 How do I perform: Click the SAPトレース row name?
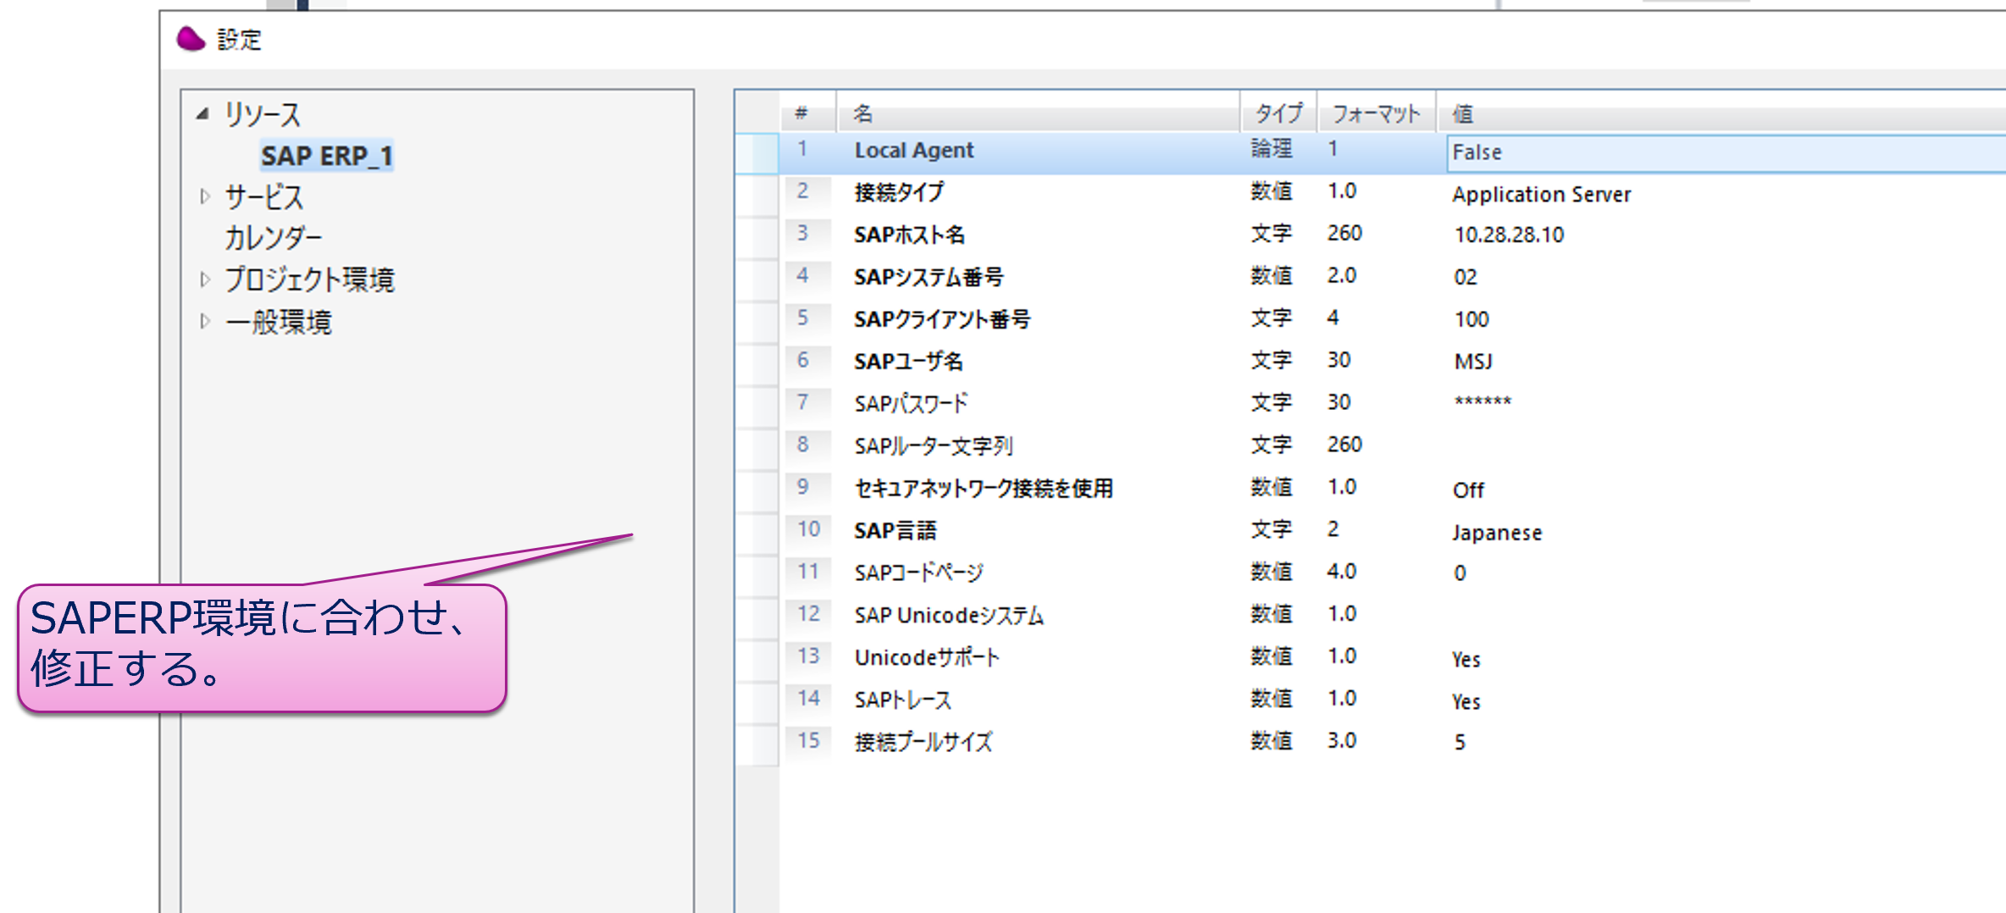tap(903, 700)
